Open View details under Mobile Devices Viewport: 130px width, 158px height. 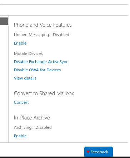pyautogui.click(x=25, y=78)
